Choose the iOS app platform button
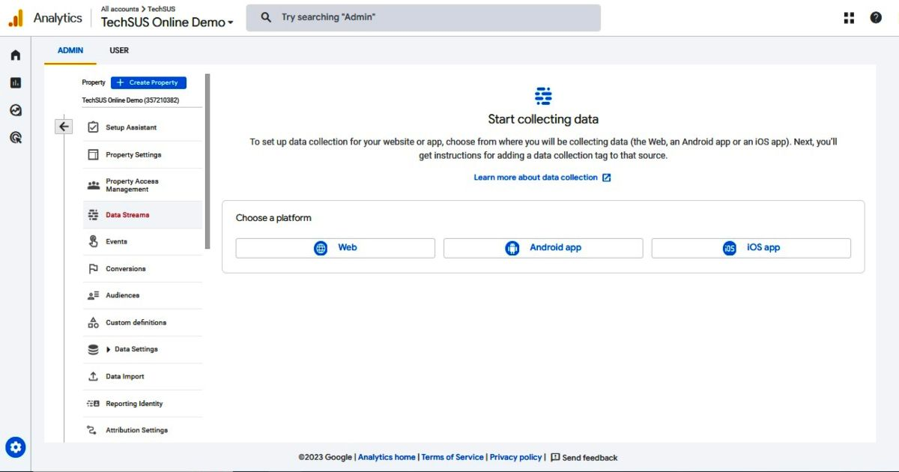 click(751, 248)
